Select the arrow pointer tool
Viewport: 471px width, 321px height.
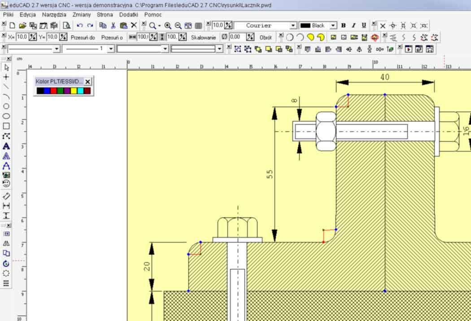6,67
